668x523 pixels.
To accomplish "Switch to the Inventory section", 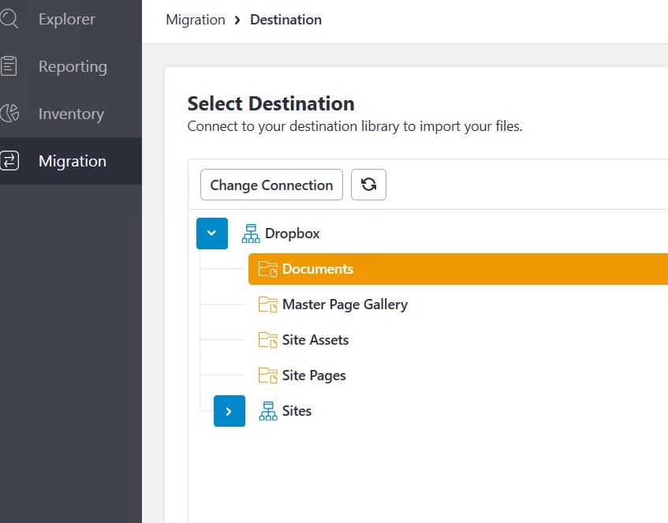I will (x=71, y=114).
